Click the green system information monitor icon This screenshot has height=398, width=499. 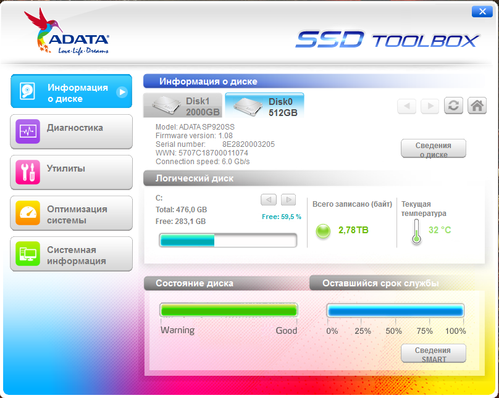[28, 254]
